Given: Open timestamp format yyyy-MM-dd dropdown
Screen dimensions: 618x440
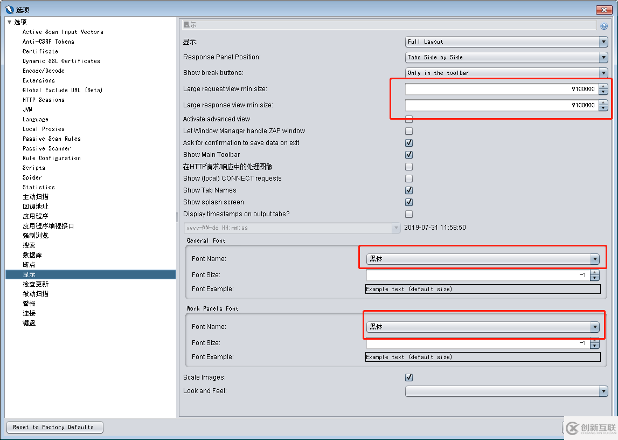Looking at the screenshot, I should tap(292, 228).
